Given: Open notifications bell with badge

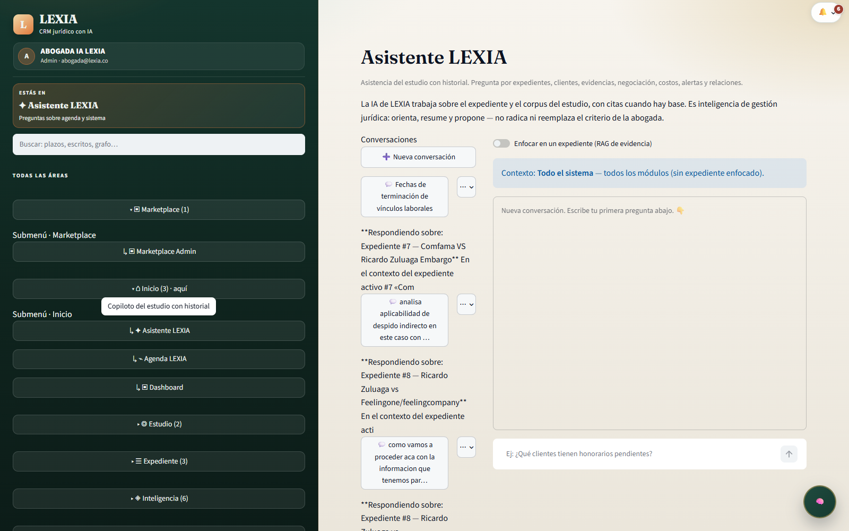Looking at the screenshot, I should 826,12.
